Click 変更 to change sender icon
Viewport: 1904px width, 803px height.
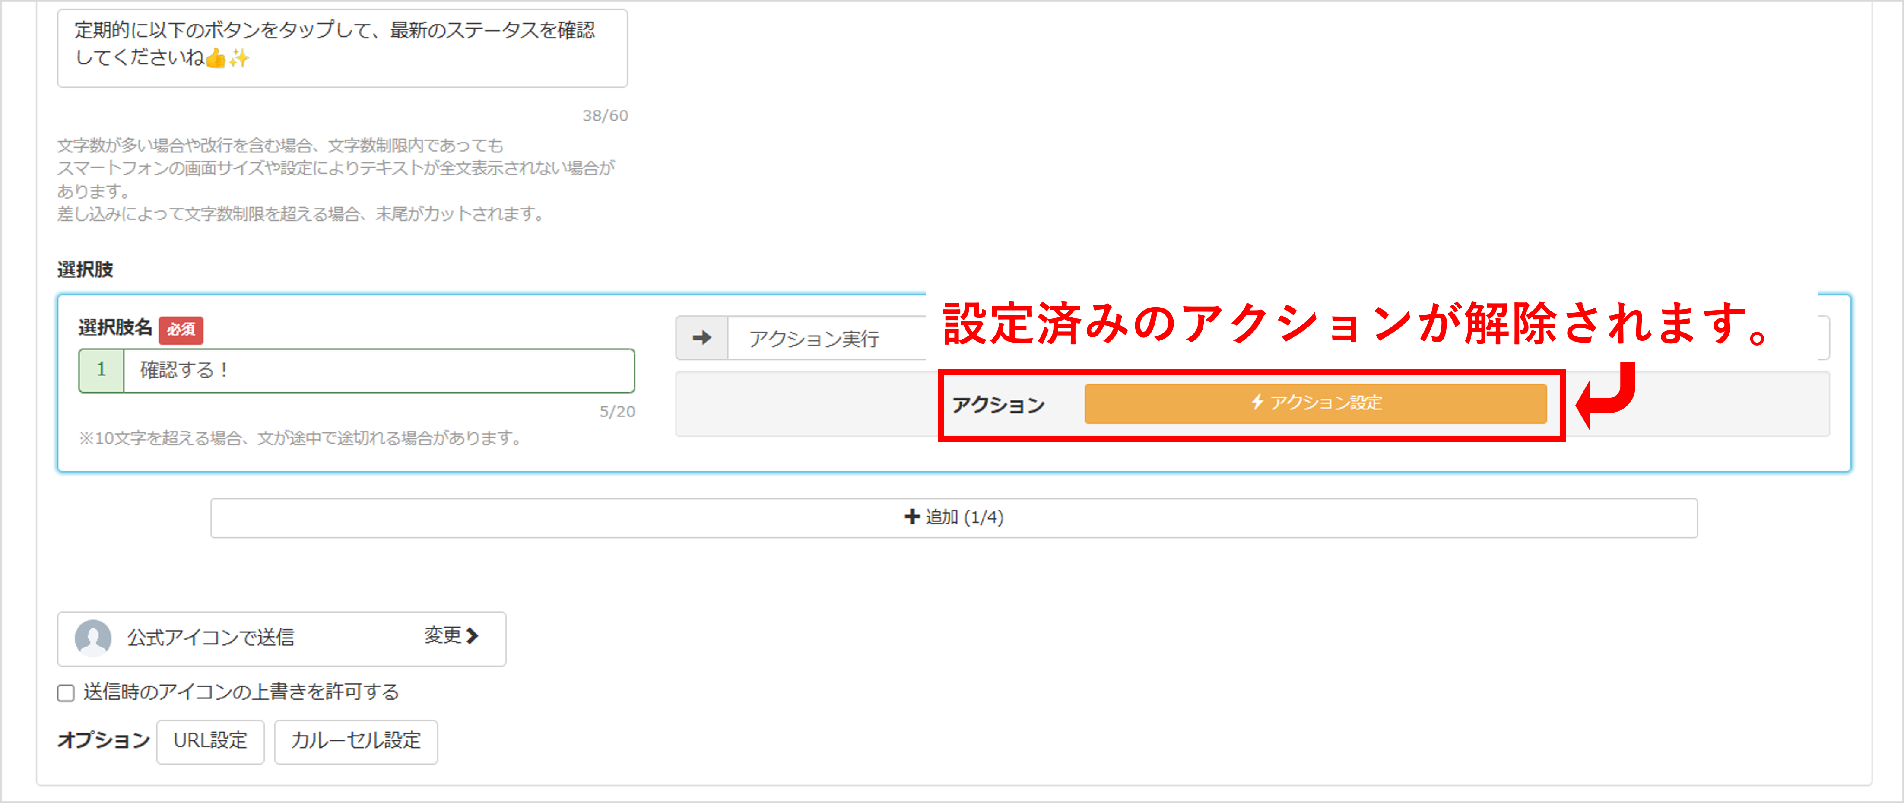pos(452,636)
